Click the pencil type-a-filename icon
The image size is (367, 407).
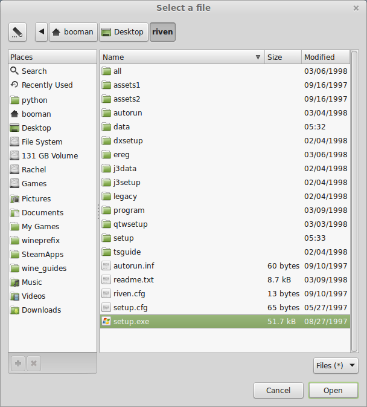tap(18, 32)
